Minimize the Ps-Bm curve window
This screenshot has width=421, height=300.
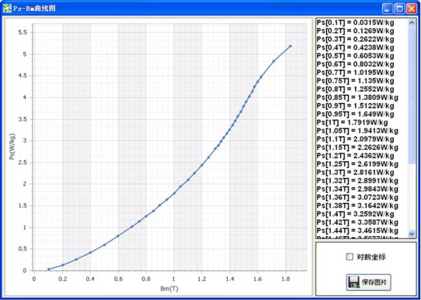tap(388, 8)
